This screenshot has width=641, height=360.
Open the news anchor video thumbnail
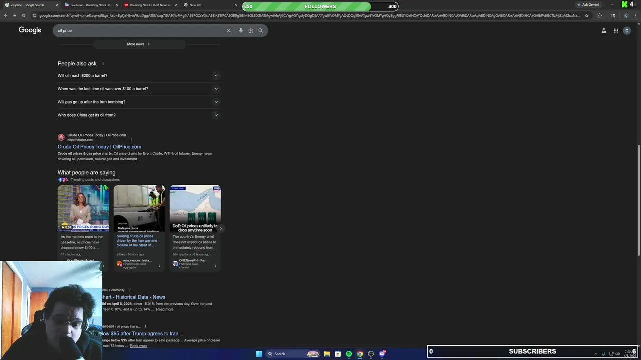83,208
